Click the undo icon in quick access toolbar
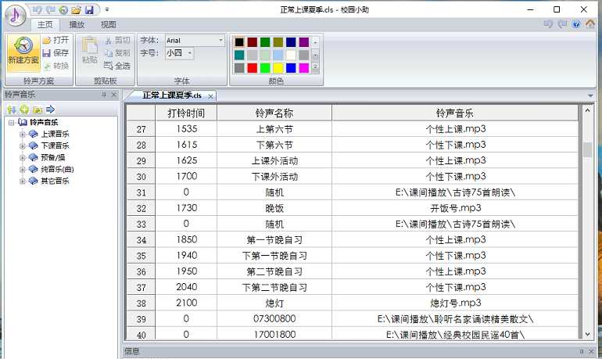Viewport: 602px width, 359px height. [x=37, y=9]
